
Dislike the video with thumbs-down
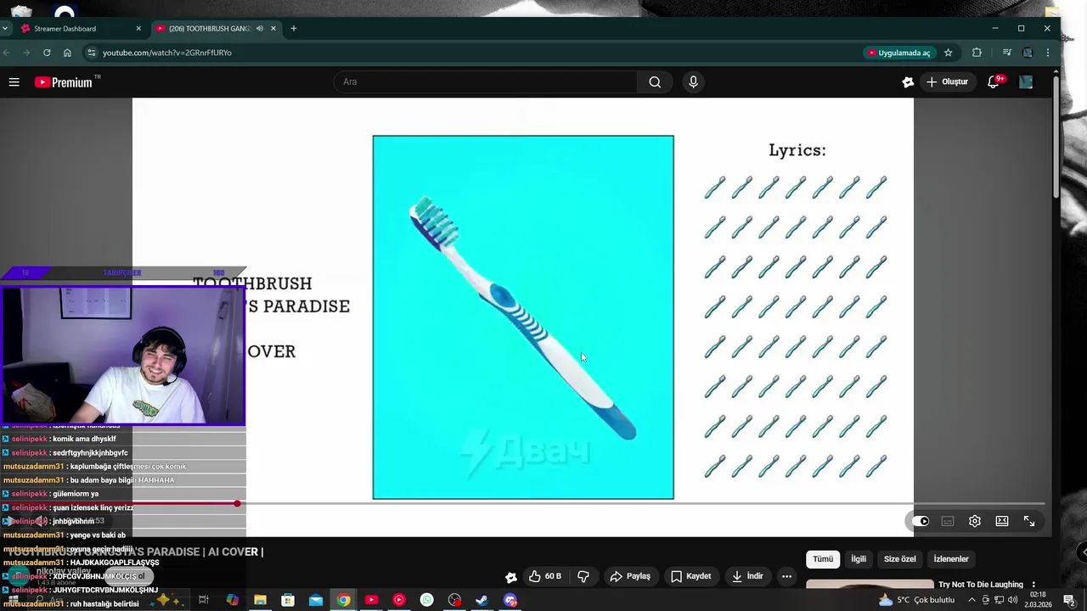coord(583,576)
